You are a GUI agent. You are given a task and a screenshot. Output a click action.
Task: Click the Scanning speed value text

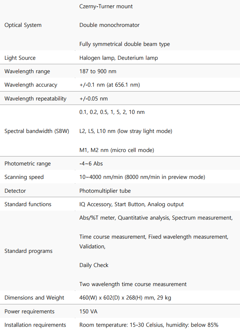pyautogui.click(x=142, y=177)
